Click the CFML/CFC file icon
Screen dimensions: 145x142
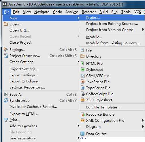82,75
